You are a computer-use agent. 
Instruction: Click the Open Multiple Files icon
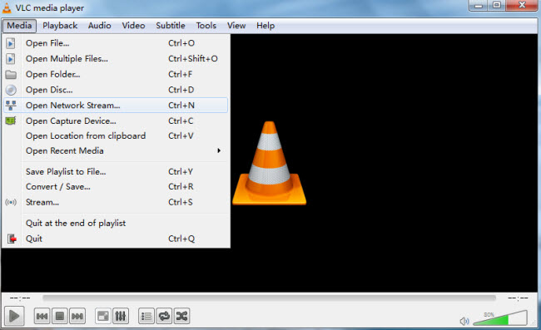pyautogui.click(x=11, y=58)
